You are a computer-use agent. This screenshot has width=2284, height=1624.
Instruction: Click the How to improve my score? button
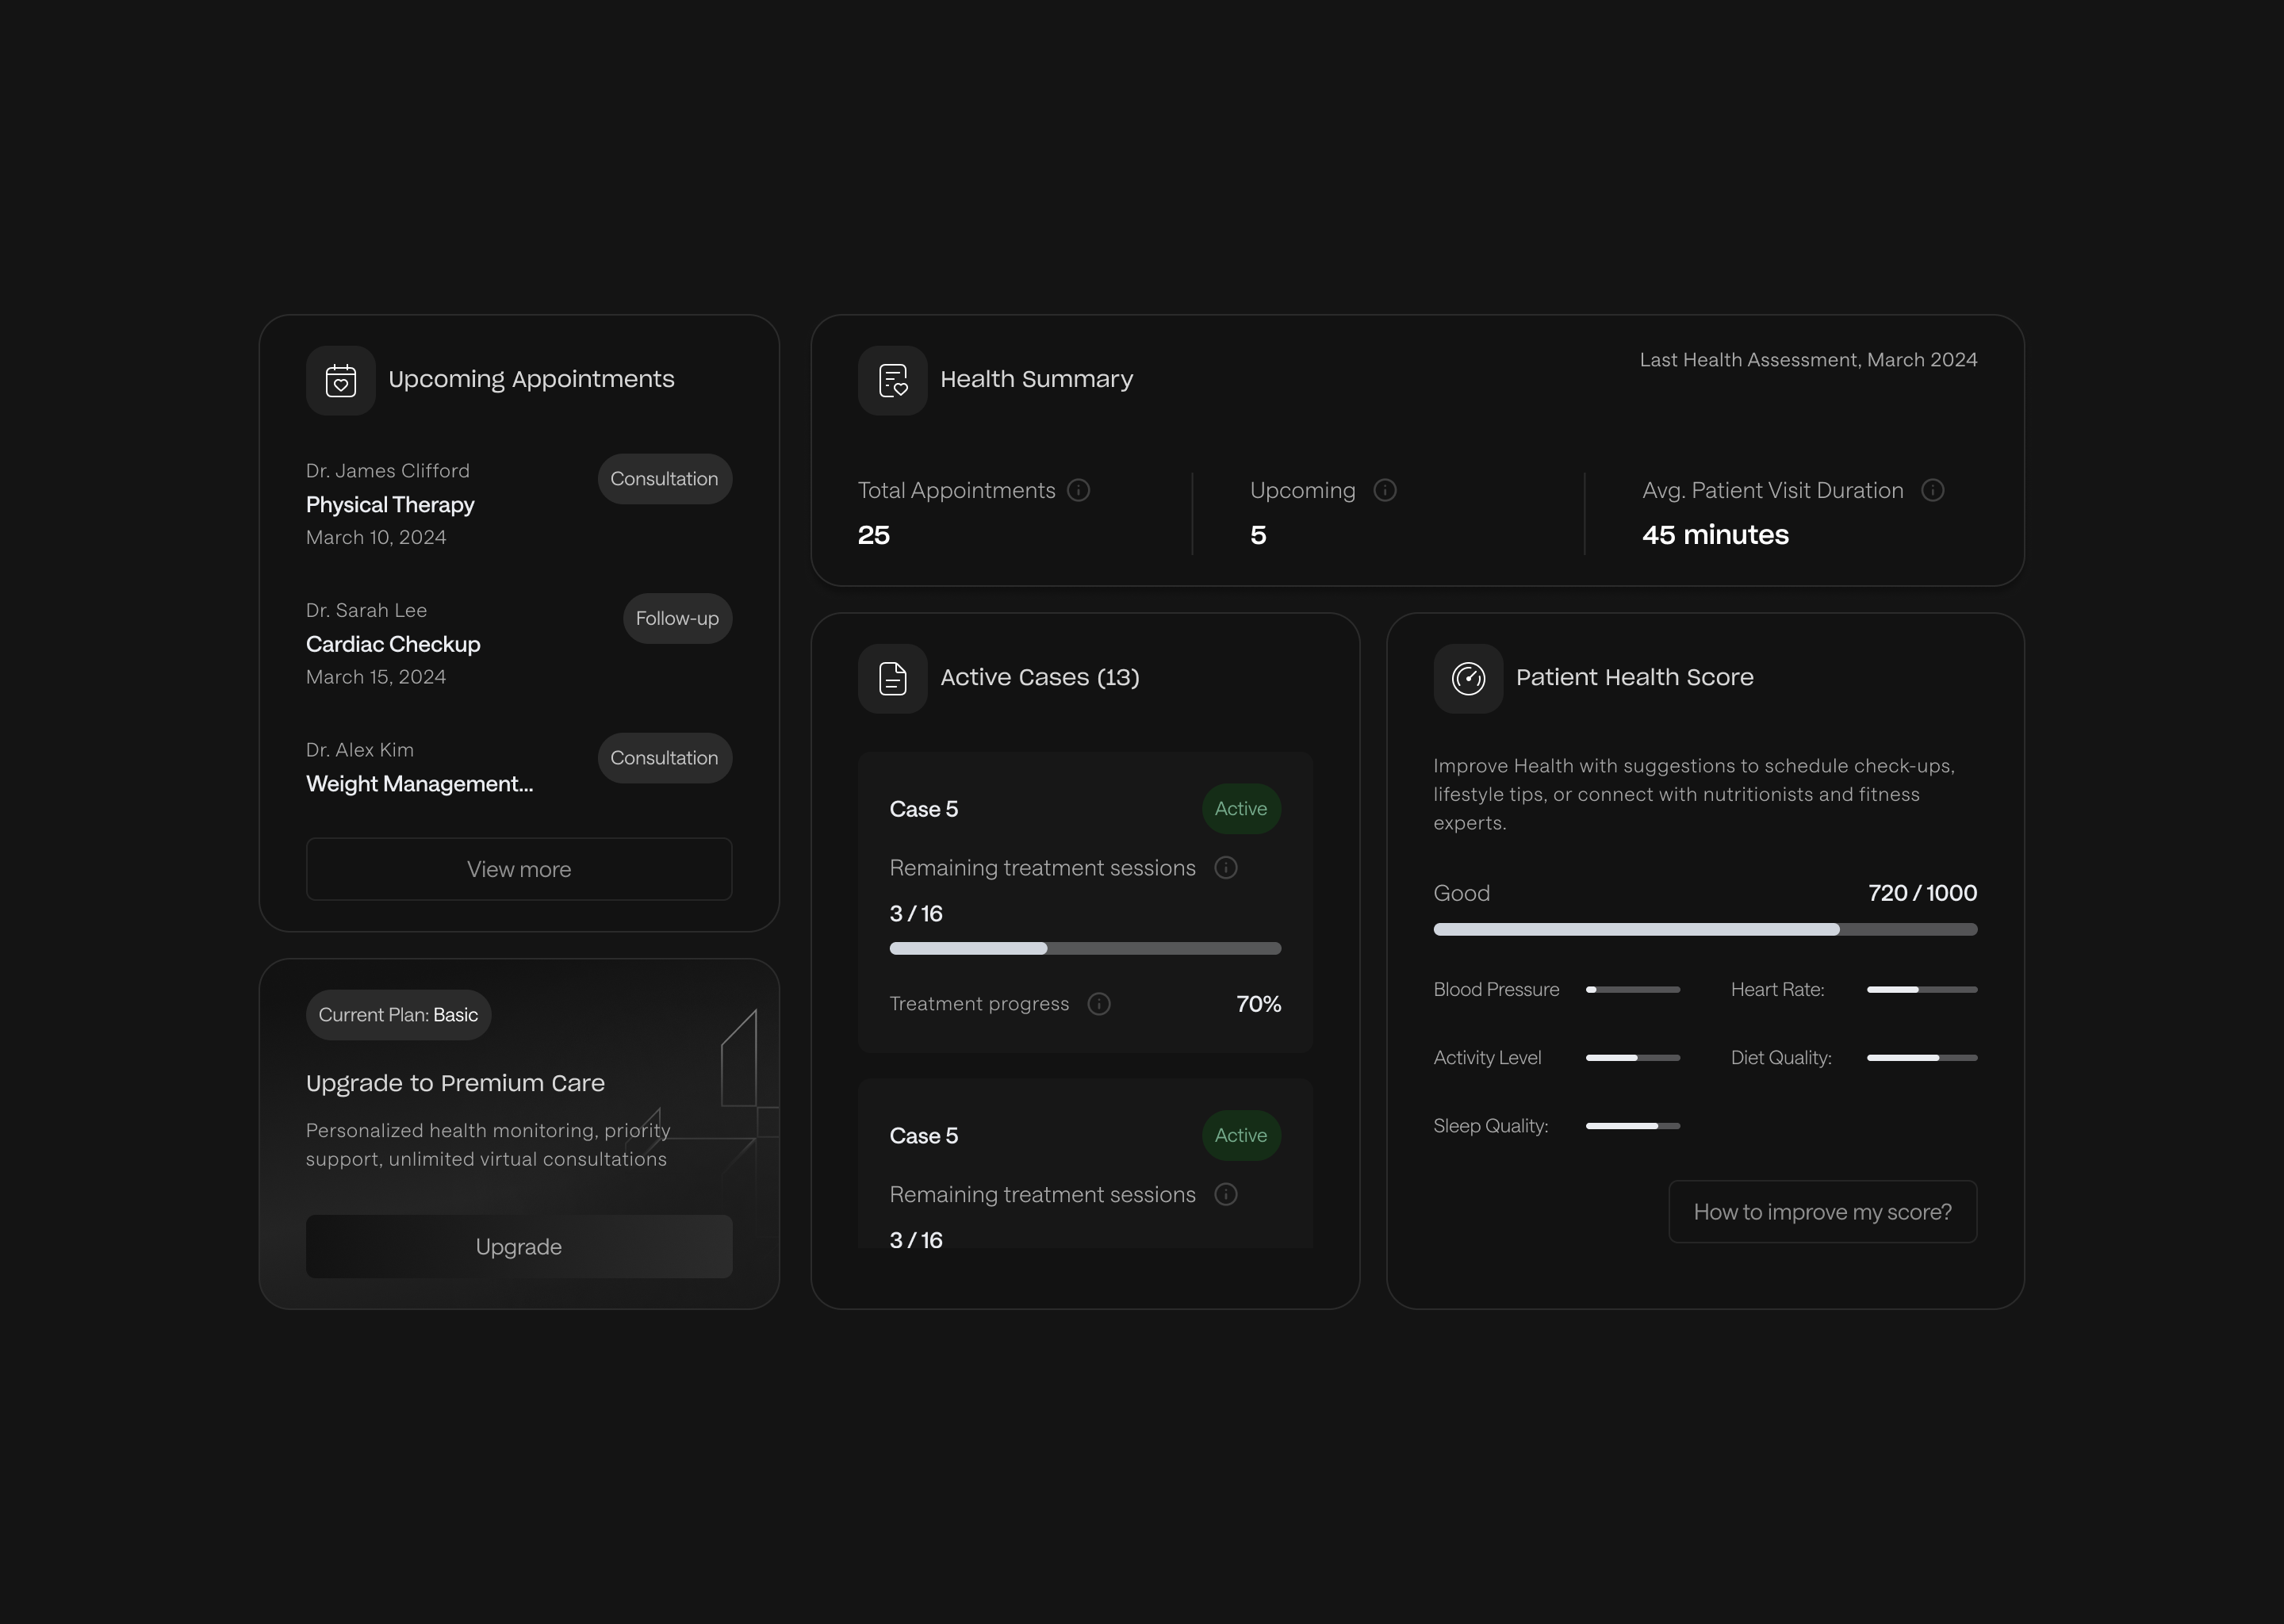[1821, 1211]
